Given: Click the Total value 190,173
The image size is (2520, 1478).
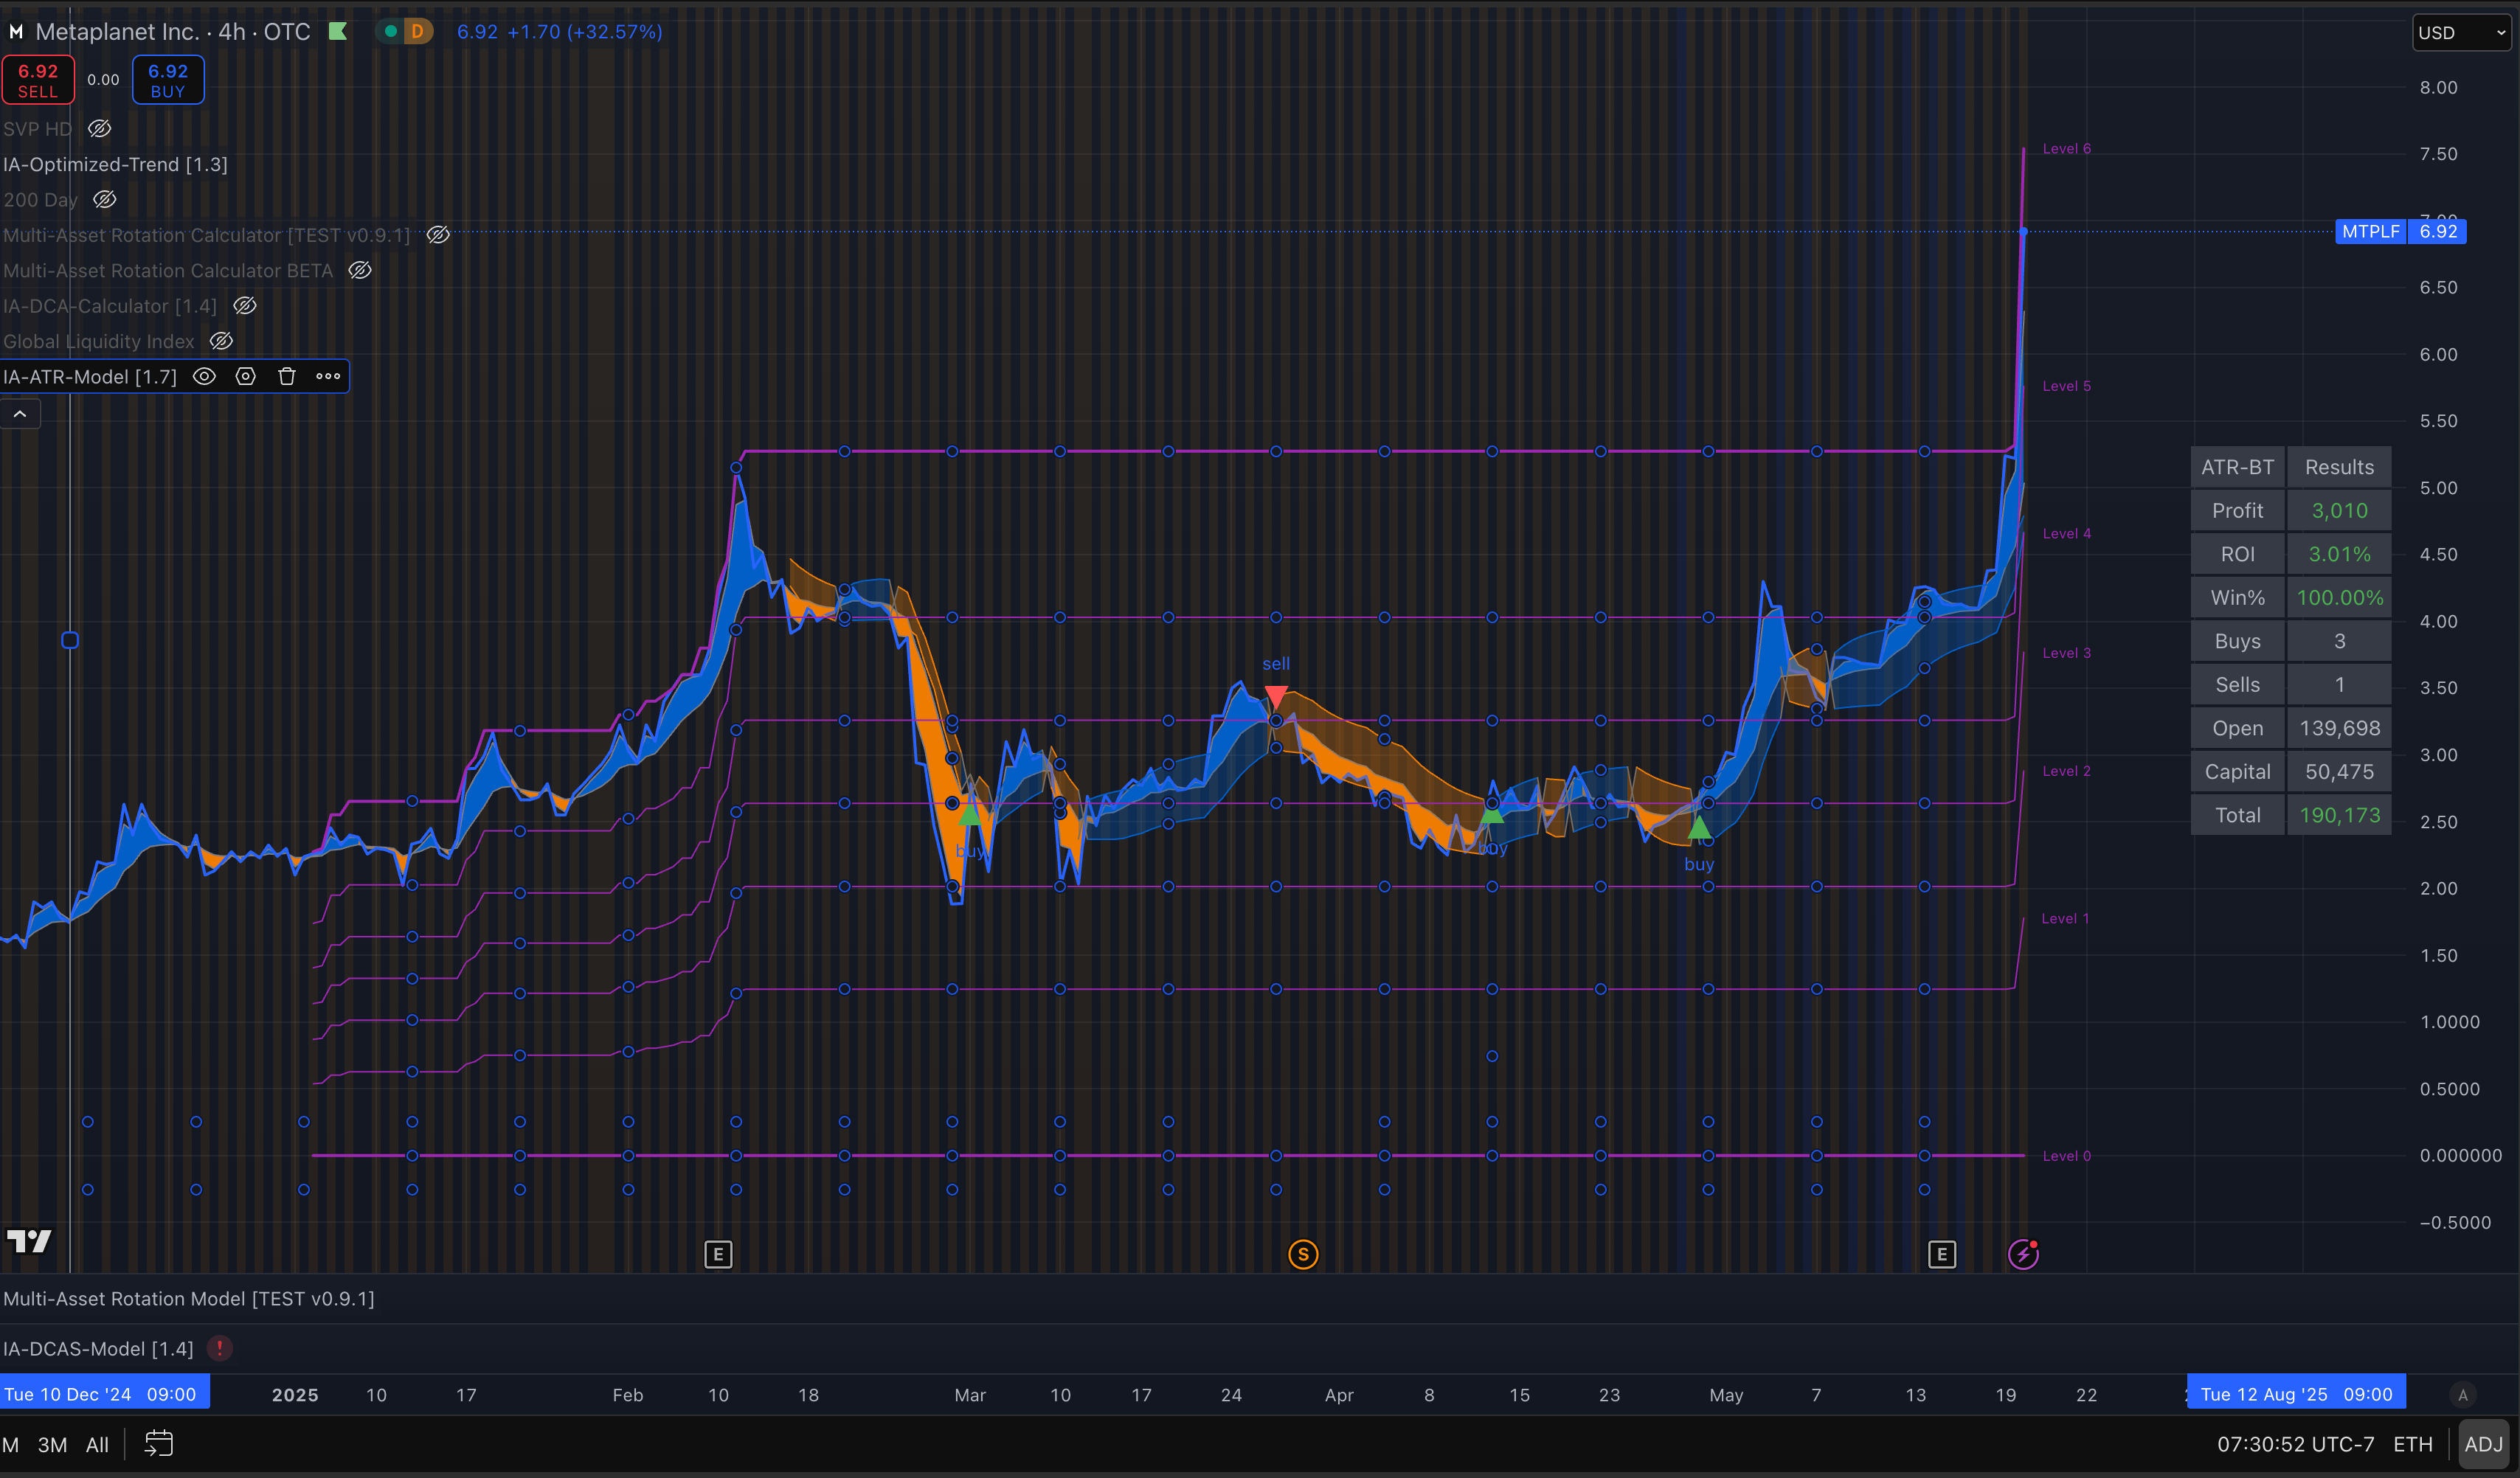Looking at the screenshot, I should click(x=2339, y=815).
